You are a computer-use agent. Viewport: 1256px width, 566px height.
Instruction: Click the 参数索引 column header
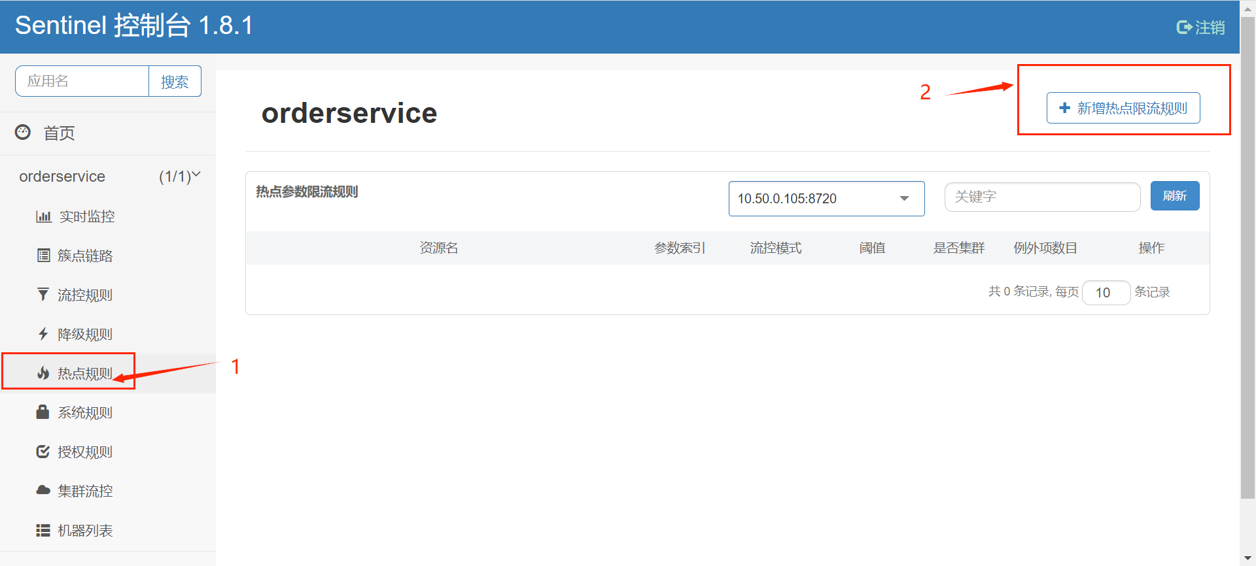[680, 248]
